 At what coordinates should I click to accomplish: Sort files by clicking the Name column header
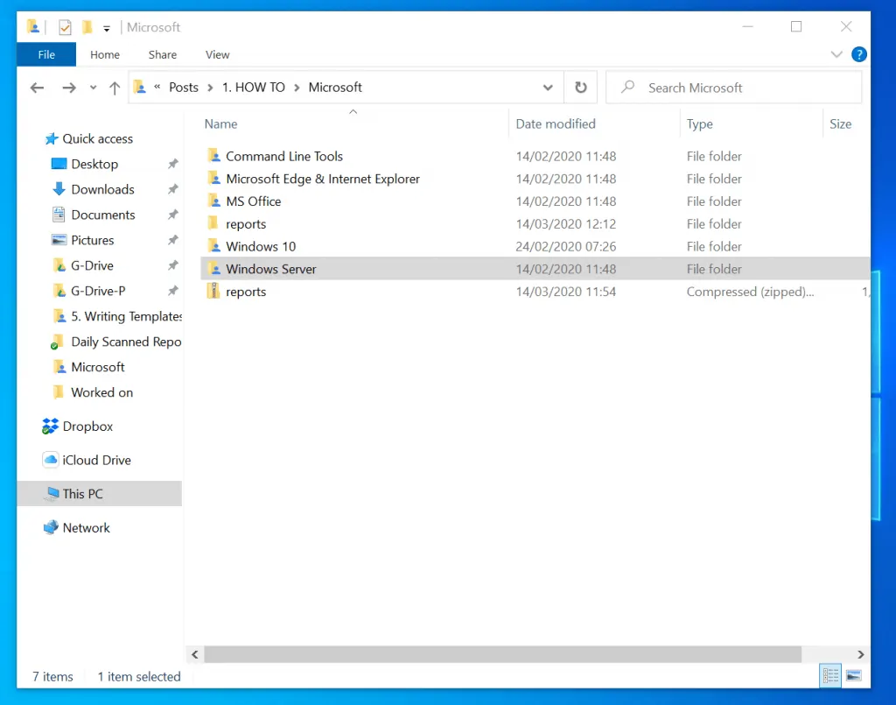(220, 123)
